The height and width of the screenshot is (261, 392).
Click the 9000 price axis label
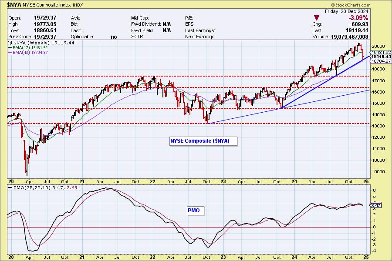coord(379,171)
